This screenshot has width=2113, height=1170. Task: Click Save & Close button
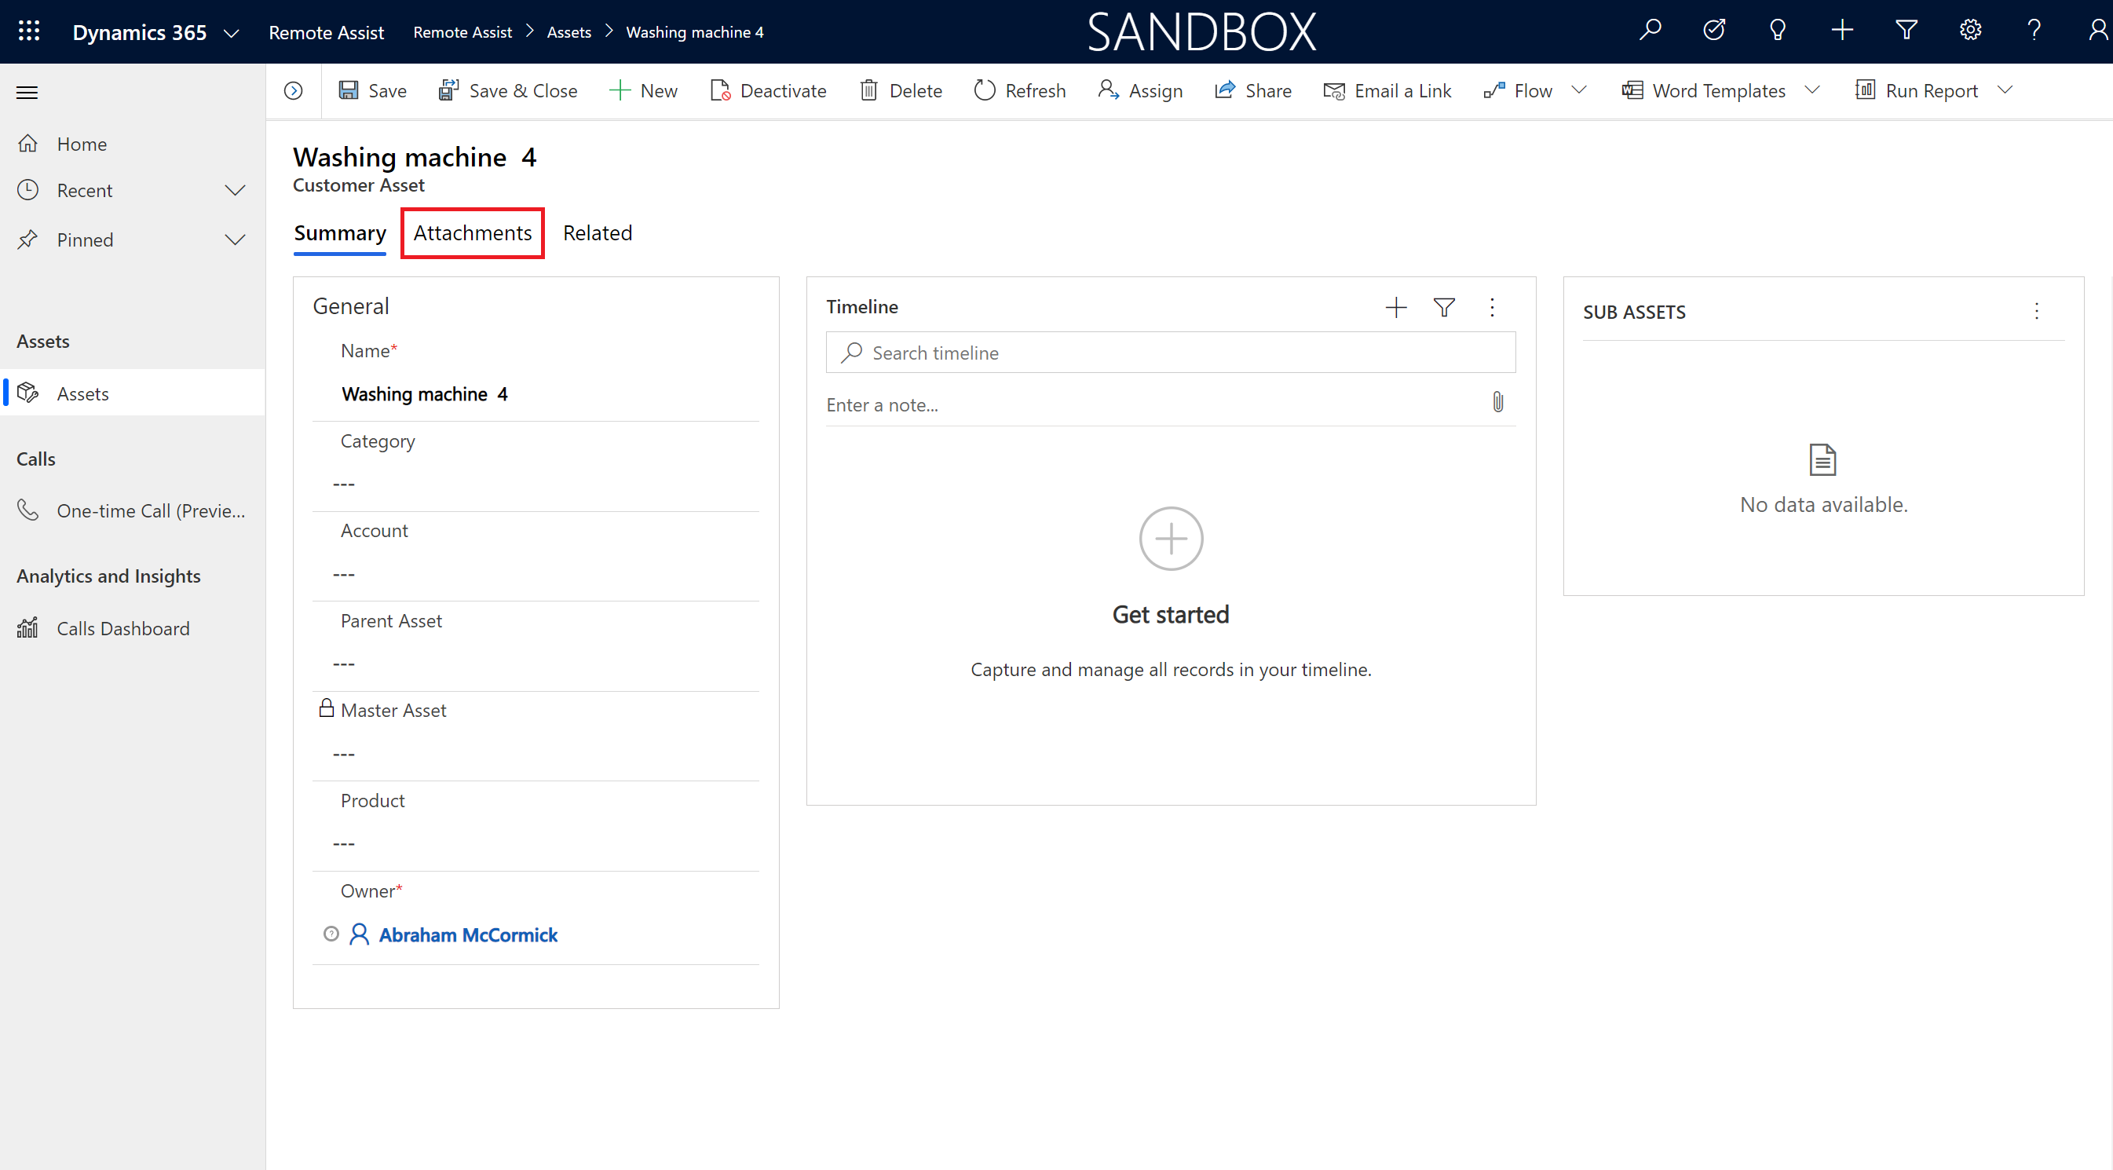pos(509,90)
